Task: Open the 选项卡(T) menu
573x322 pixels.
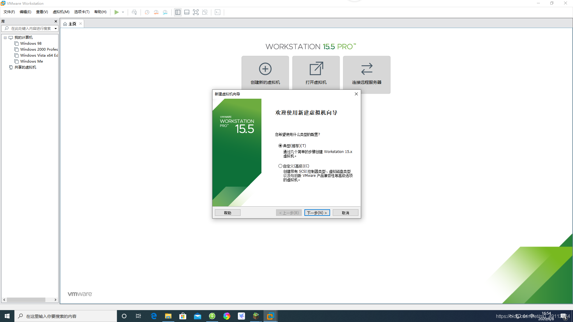Action: pyautogui.click(x=82, y=12)
